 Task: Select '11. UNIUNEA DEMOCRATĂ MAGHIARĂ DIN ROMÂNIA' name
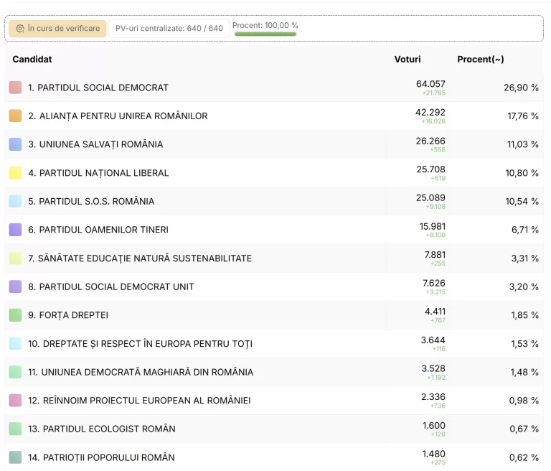point(141,372)
